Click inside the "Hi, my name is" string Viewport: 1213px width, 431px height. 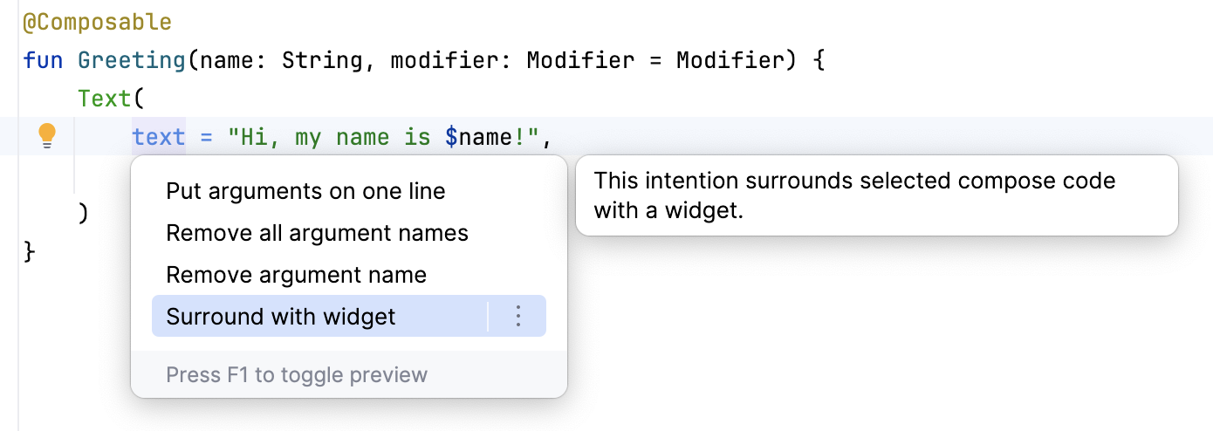(x=332, y=137)
